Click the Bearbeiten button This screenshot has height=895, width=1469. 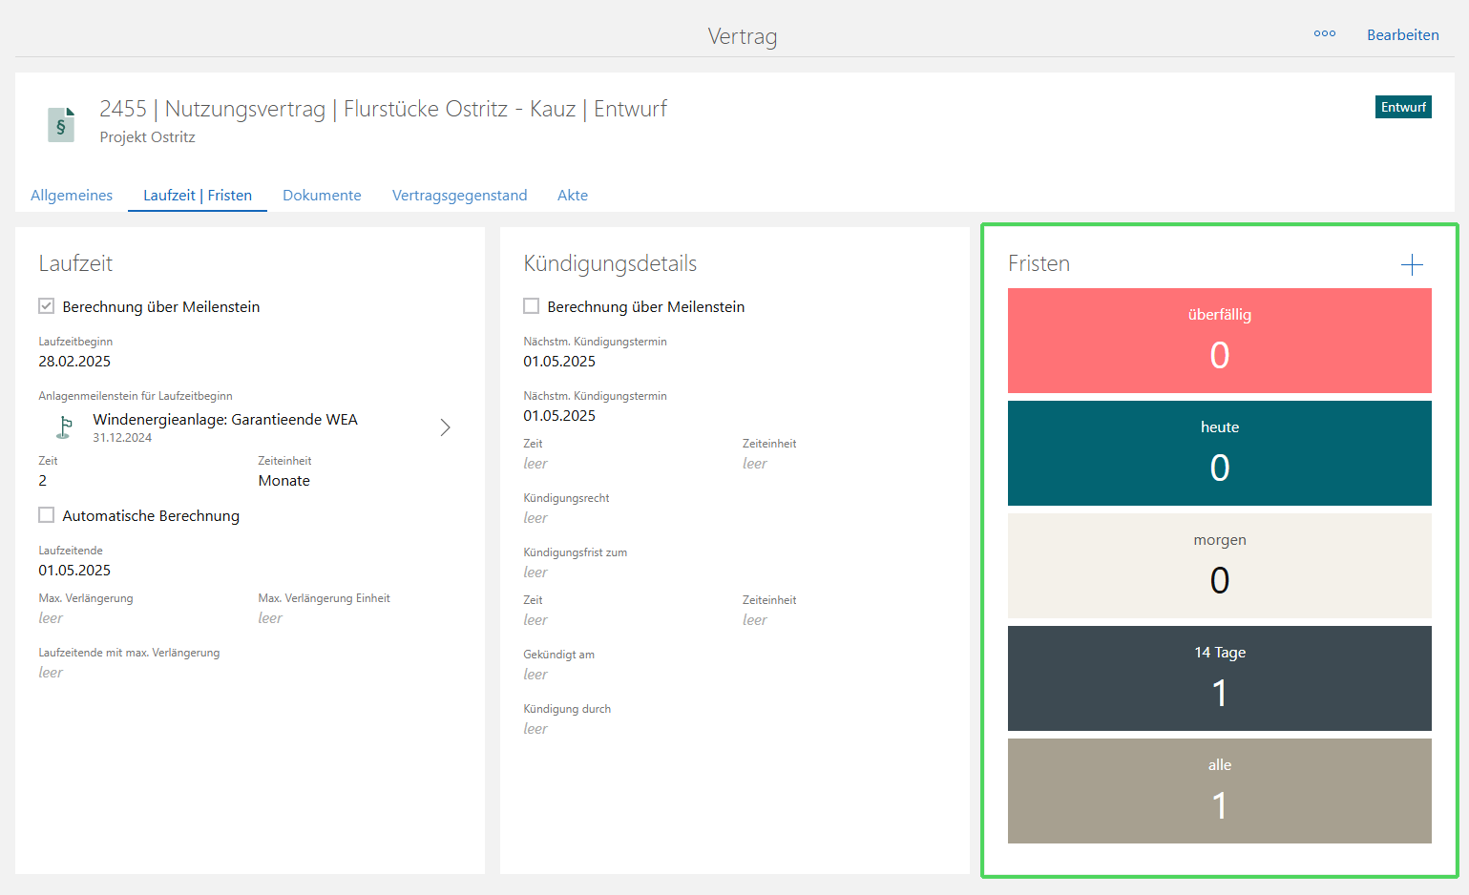pyautogui.click(x=1402, y=35)
